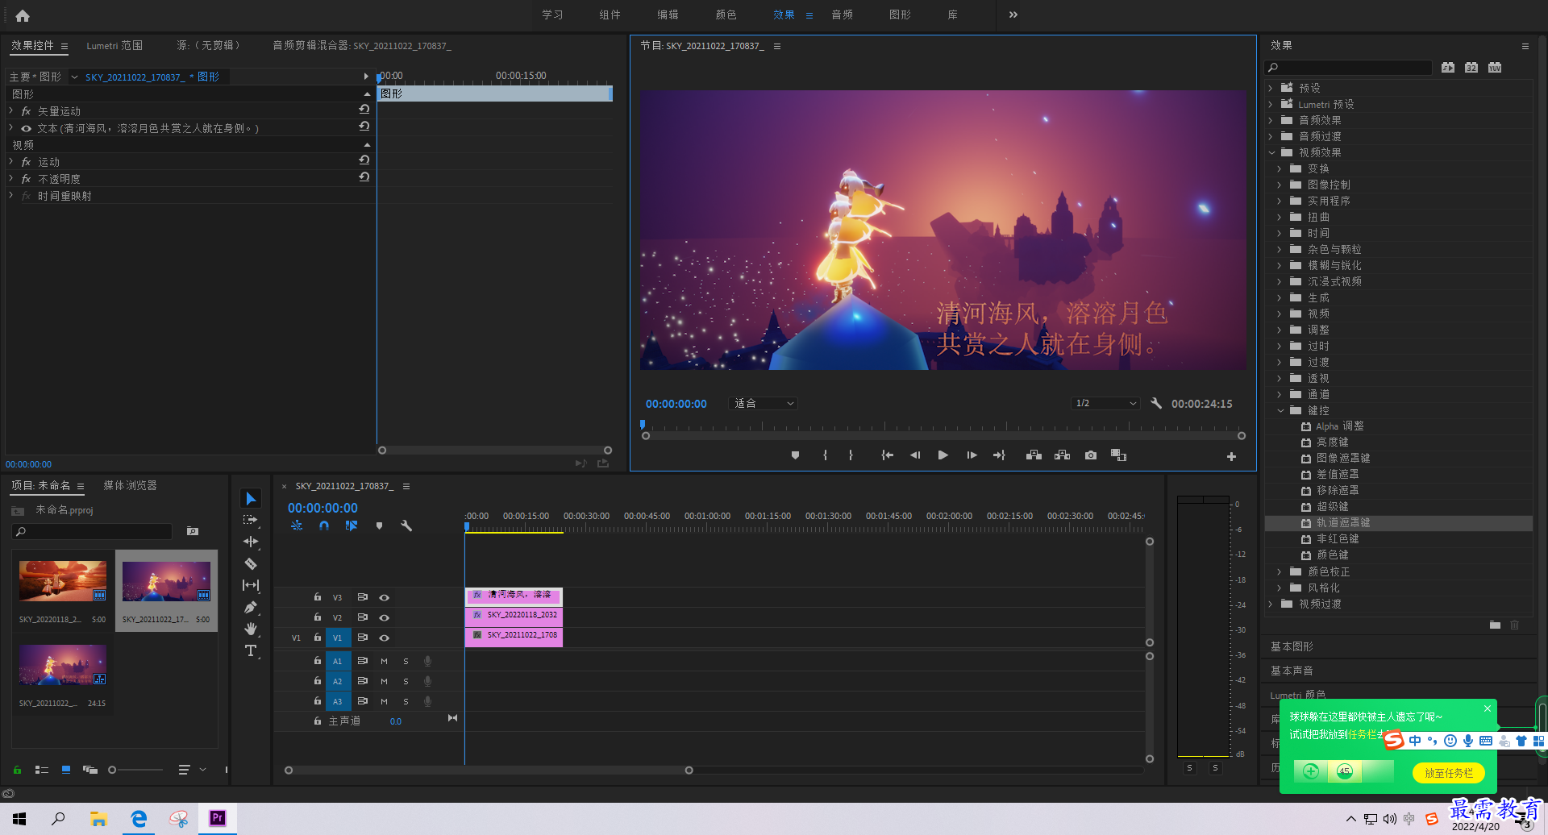The width and height of the screenshot is (1548, 835).
Task: Select the Razor tool
Action: 251,563
